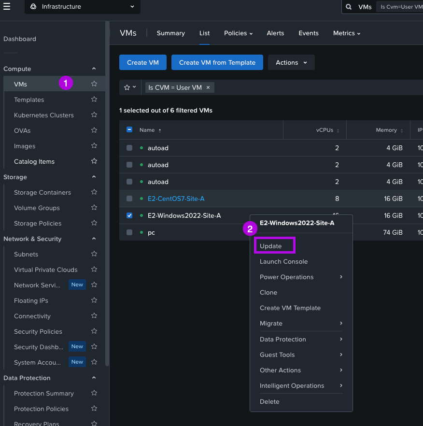423x426 pixels.
Task: Open the hamburger main menu
Action: pyautogui.click(x=7, y=6)
